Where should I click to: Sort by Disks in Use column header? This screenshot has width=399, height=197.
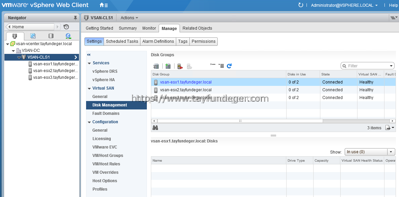pyautogui.click(x=303, y=74)
